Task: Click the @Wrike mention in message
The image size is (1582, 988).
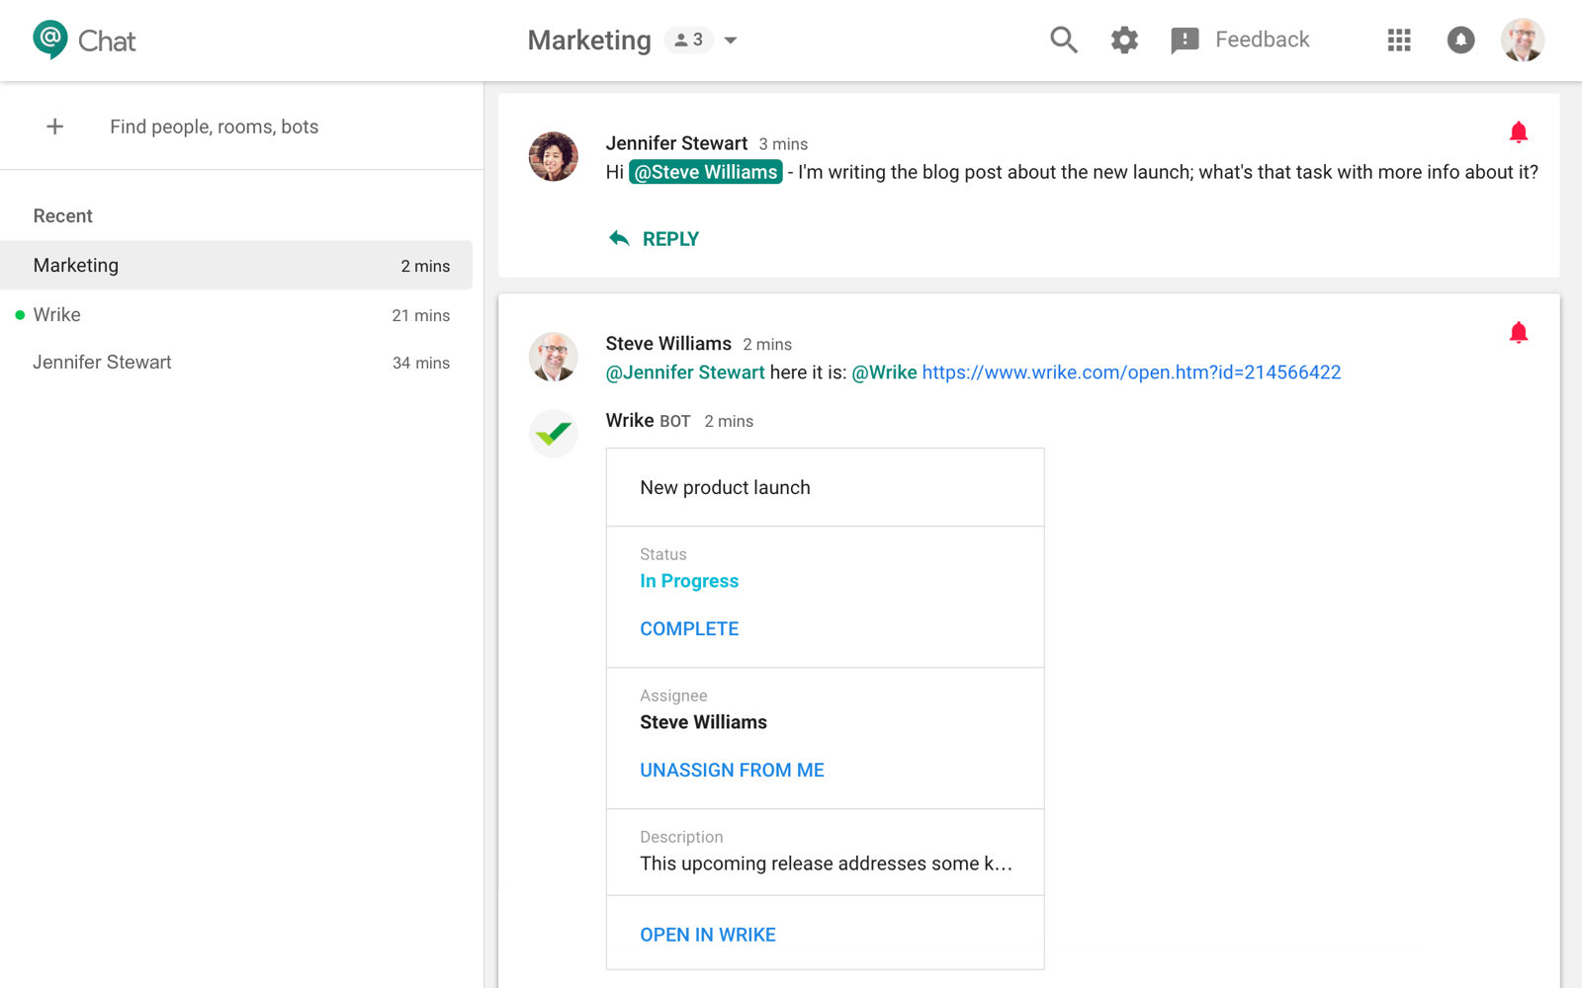Action: click(x=884, y=372)
